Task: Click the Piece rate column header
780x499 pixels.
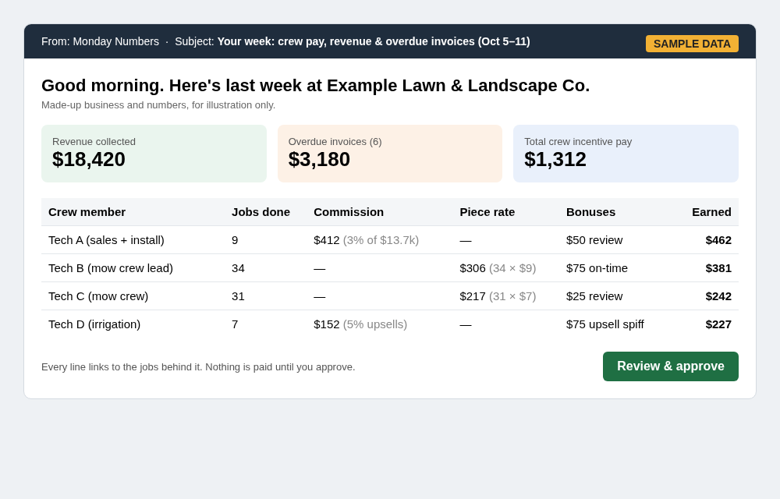Action: click(x=487, y=212)
